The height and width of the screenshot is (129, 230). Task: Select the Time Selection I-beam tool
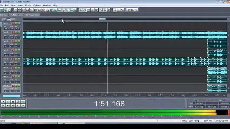[x=118, y=10]
